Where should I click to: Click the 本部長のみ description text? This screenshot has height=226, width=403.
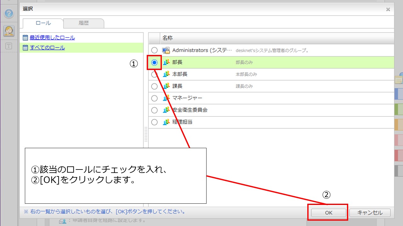pos(247,74)
